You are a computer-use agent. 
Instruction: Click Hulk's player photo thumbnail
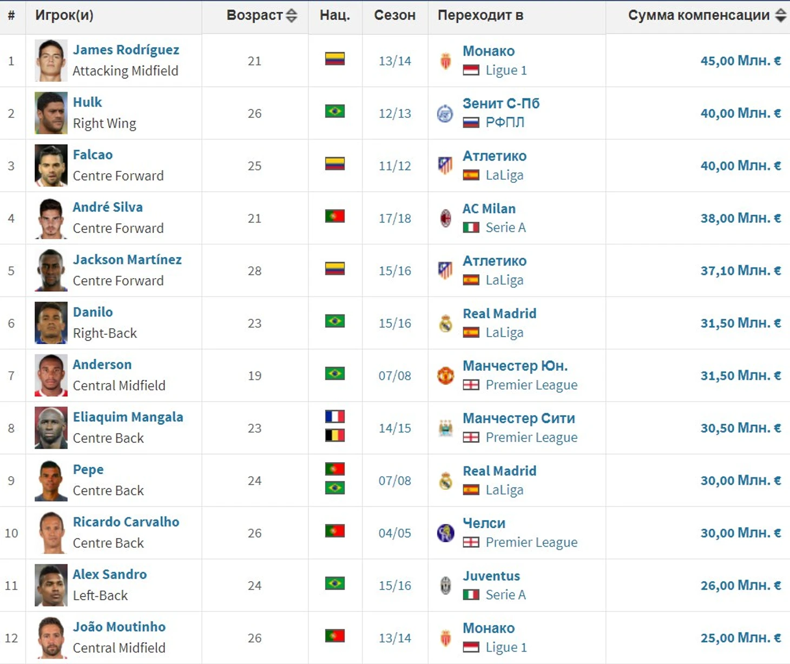pos(51,113)
